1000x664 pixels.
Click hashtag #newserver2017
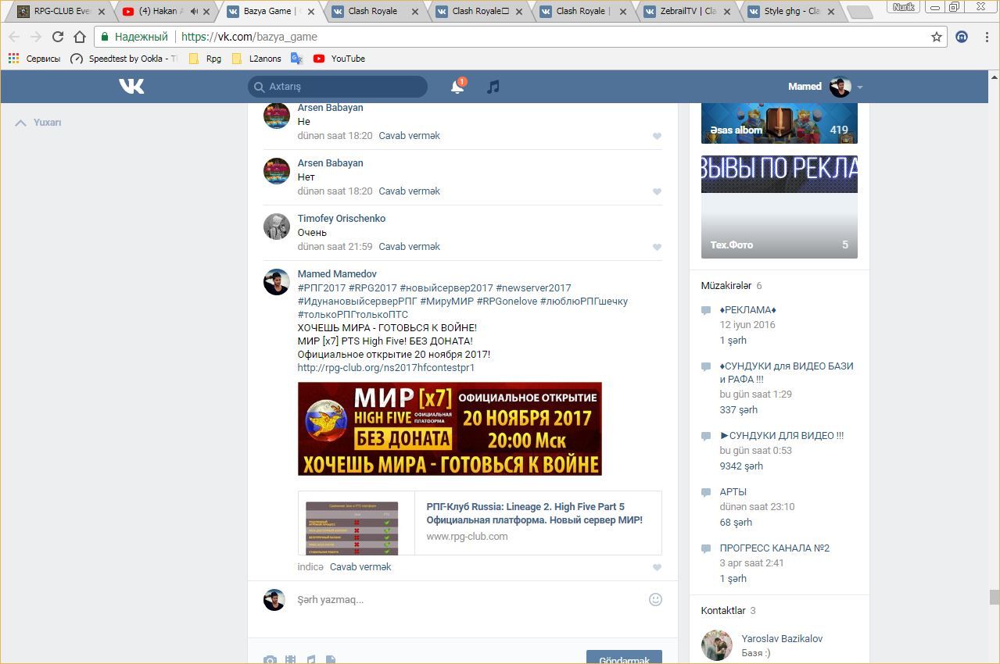point(533,287)
